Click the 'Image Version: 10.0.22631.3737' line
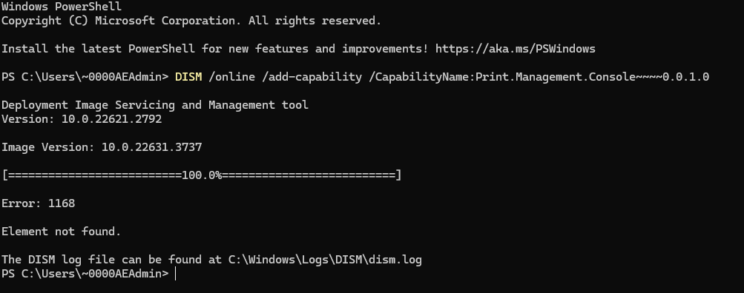 click(102, 147)
